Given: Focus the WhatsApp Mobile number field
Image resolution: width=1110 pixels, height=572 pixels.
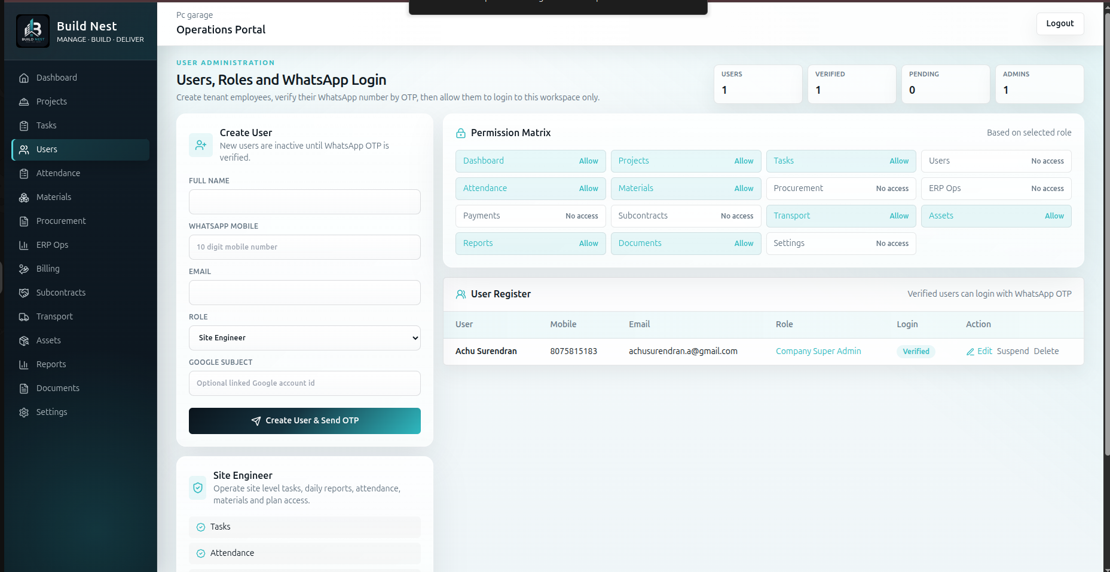Looking at the screenshot, I should pos(305,247).
